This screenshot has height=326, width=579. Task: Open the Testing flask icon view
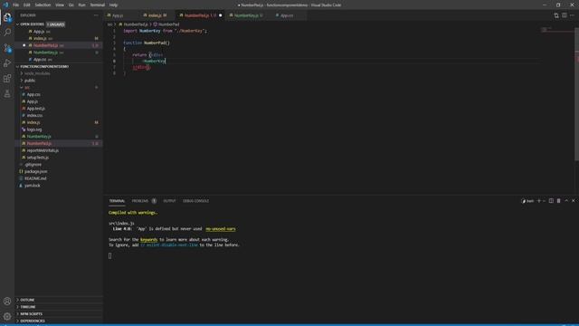tap(7, 94)
